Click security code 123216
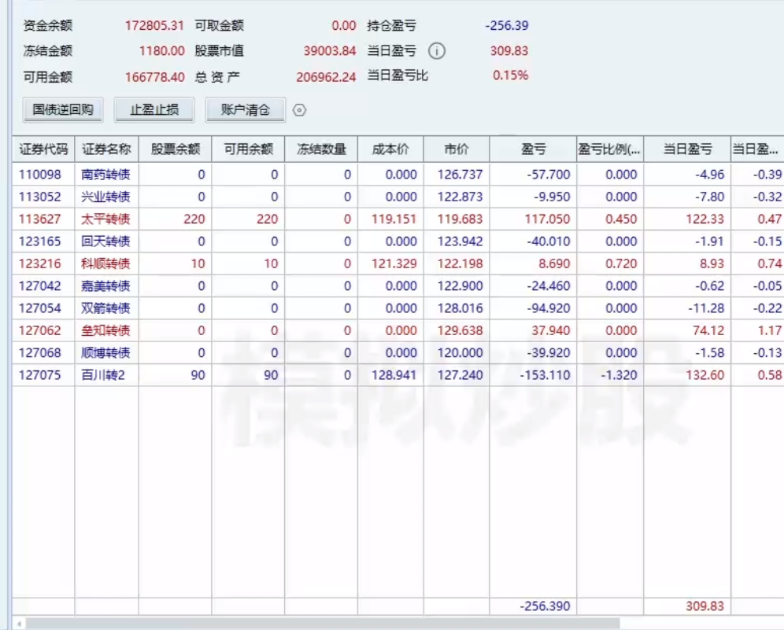 40,263
